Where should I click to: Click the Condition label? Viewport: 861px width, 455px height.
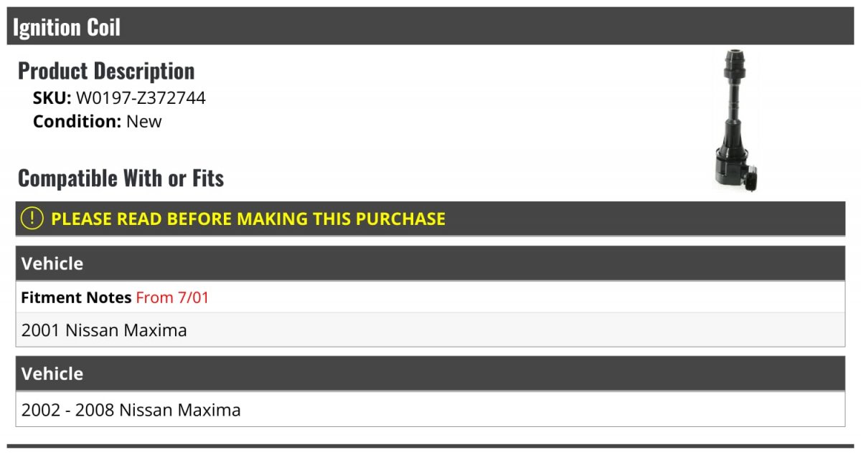coord(77,121)
